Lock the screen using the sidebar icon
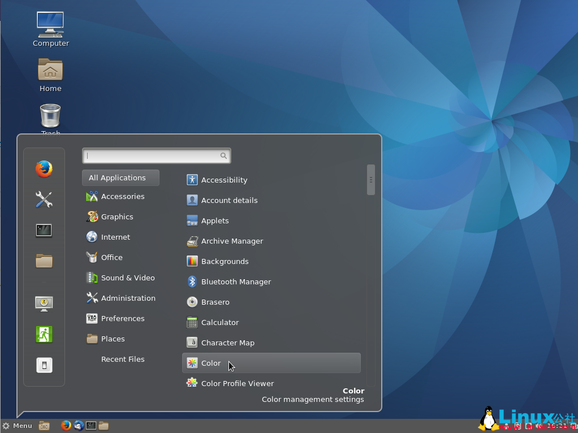 (44, 303)
